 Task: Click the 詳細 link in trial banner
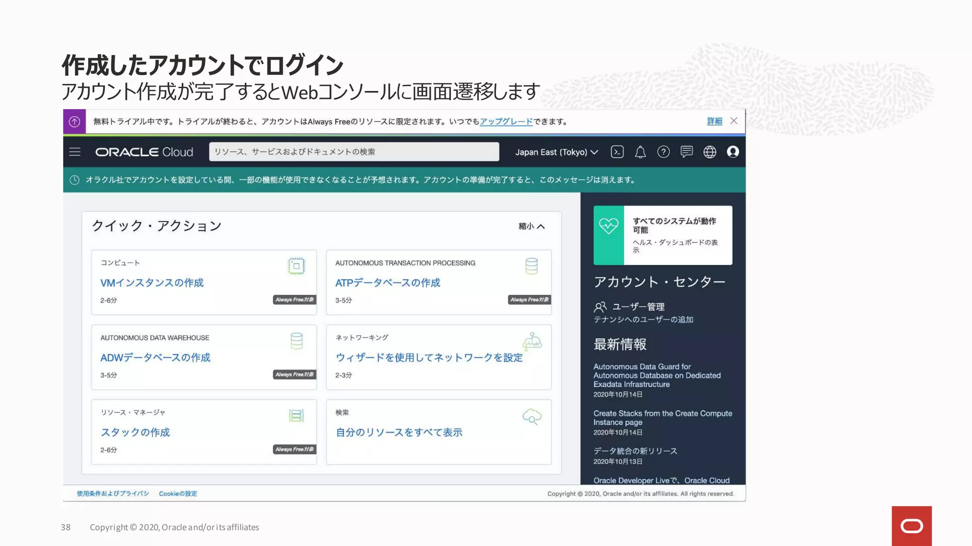click(x=714, y=121)
